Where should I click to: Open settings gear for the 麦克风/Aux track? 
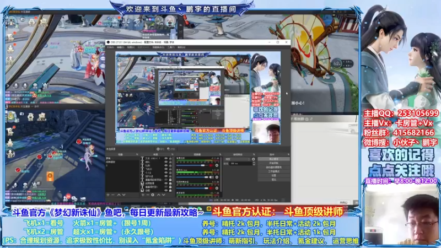click(217, 177)
